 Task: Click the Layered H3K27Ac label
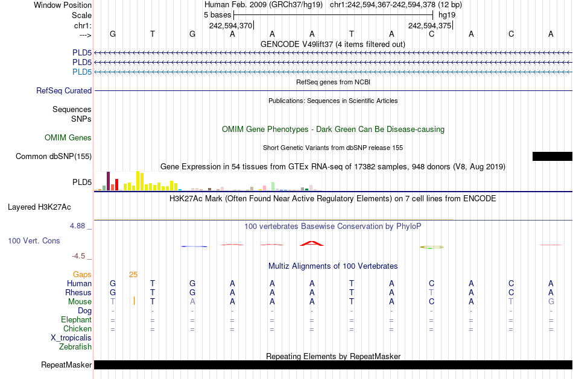pyautogui.click(x=39, y=207)
